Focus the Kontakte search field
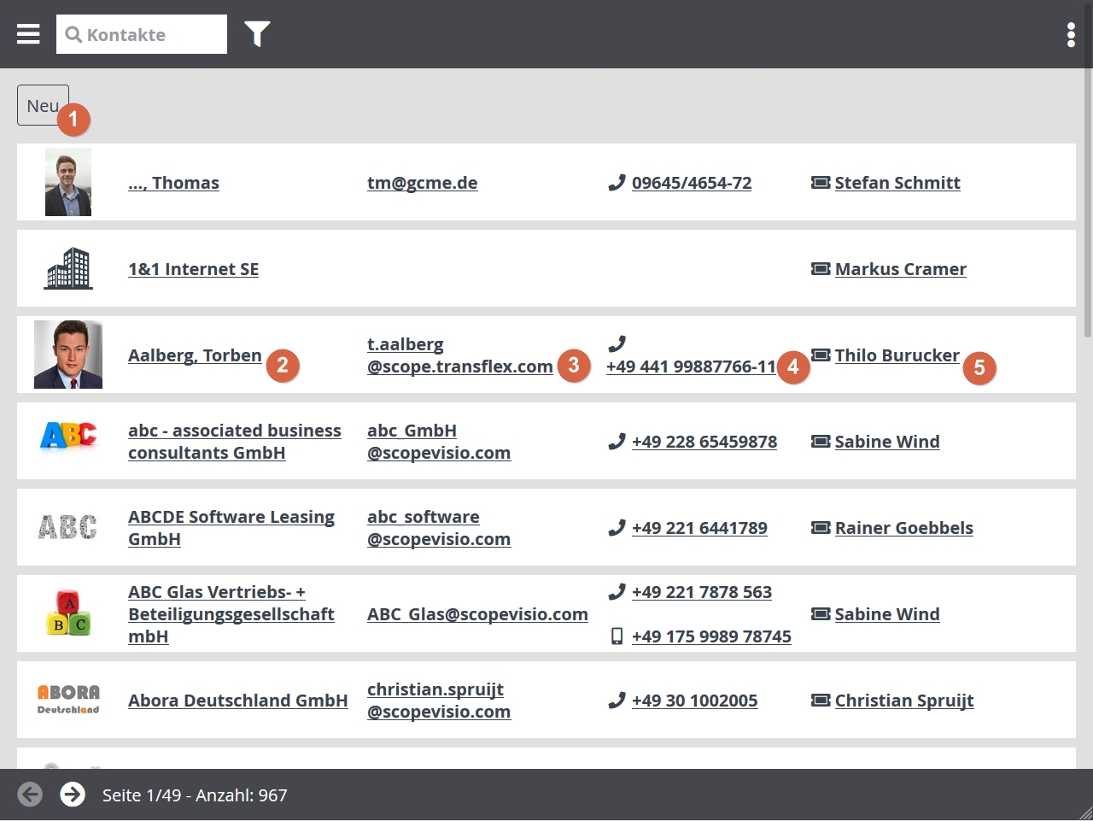Screen dimensions: 1093x821 coord(142,34)
